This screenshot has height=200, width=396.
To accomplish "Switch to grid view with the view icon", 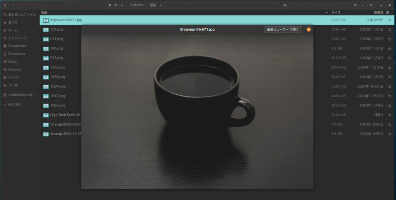I will [355, 5].
